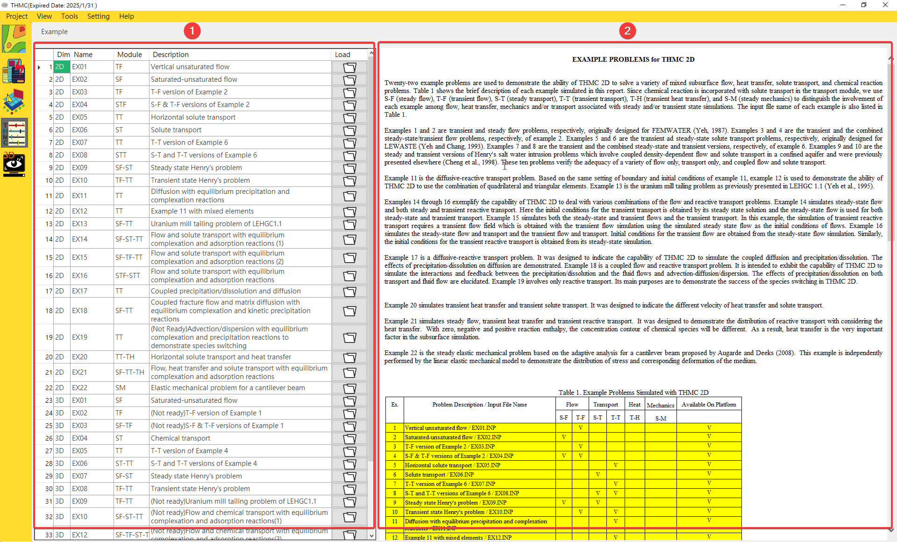This screenshot has height=542, width=897.
Task: Select the row selector arrow of row 1
Action: point(39,67)
